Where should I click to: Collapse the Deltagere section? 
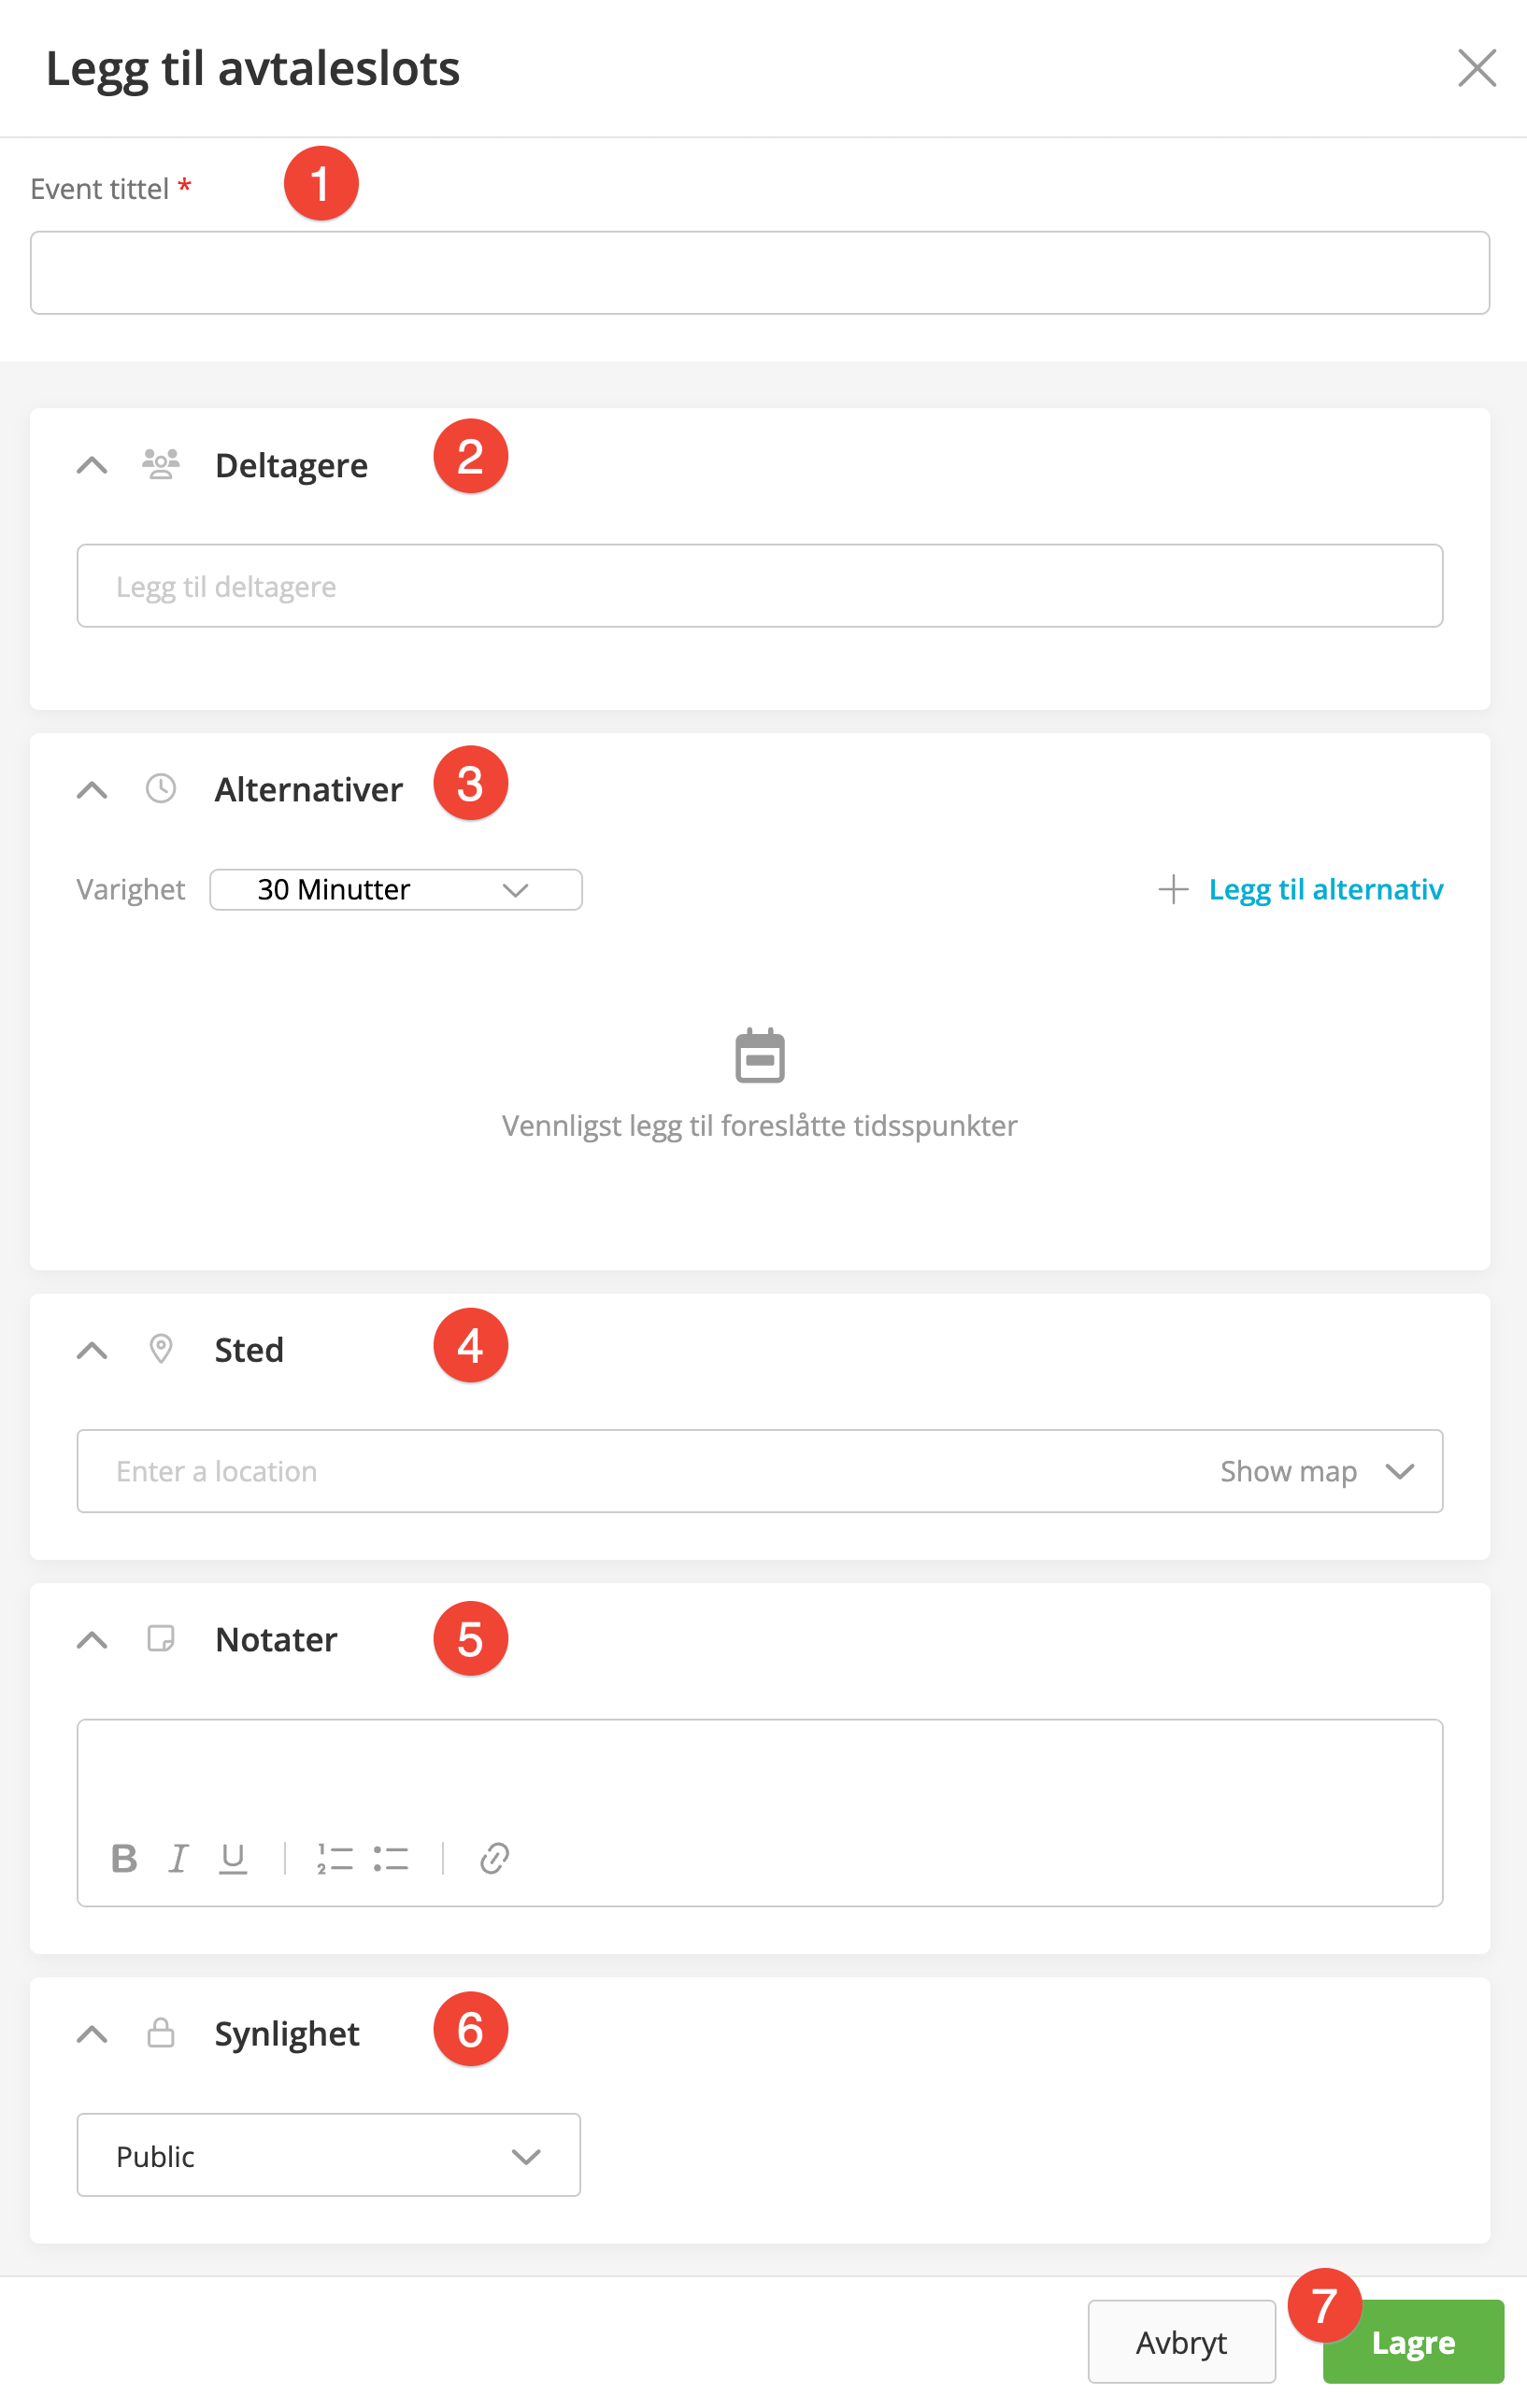pyautogui.click(x=93, y=465)
